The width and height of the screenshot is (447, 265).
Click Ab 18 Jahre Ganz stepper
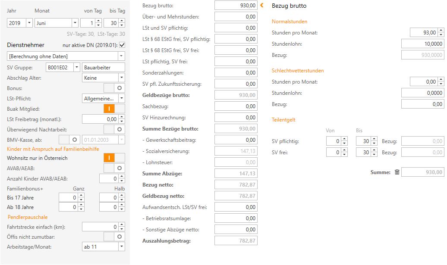[81, 207]
